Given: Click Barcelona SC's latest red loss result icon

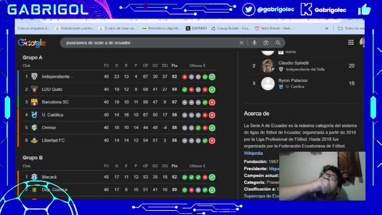Looking at the screenshot, I should (212, 102).
